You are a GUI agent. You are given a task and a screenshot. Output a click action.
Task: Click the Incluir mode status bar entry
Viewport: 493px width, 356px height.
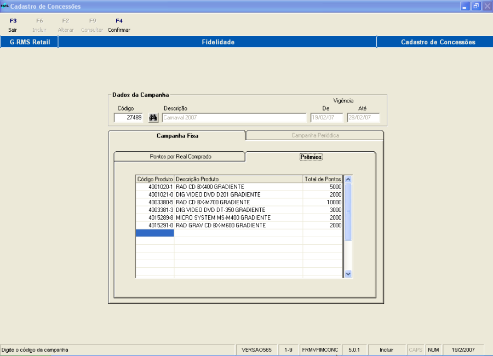click(386, 350)
